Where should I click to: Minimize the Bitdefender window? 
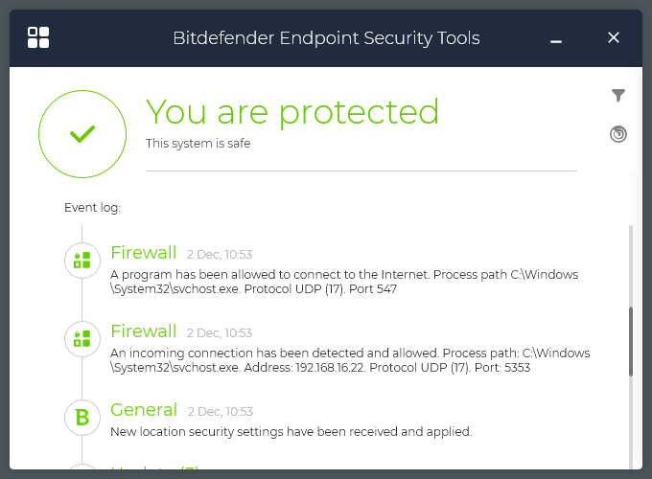[556, 39]
